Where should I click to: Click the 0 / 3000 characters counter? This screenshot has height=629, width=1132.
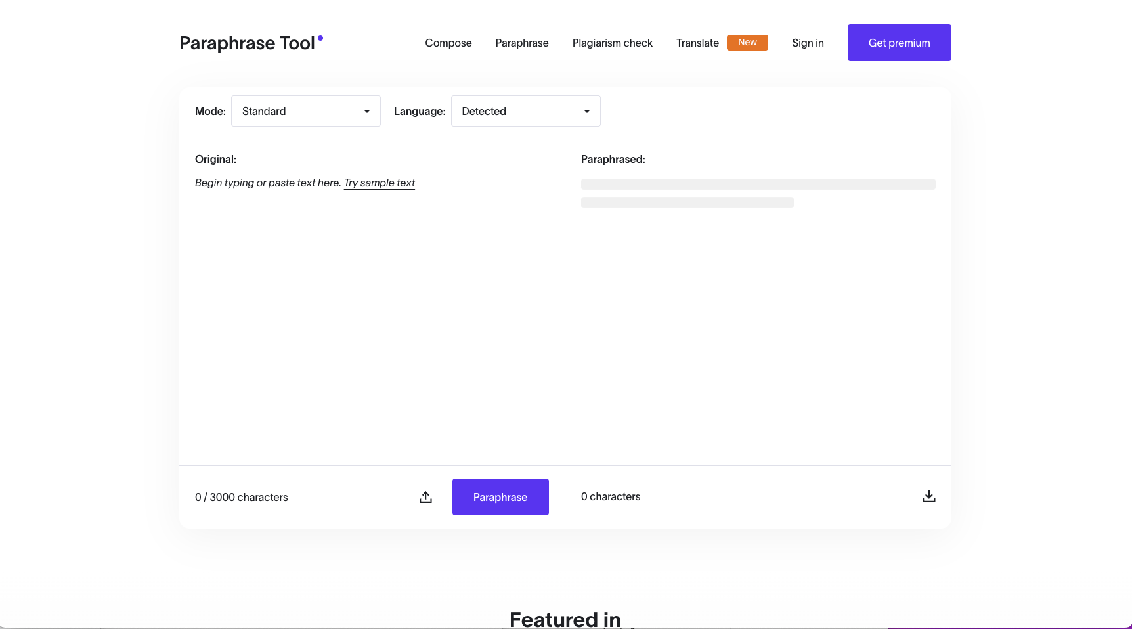(x=242, y=497)
